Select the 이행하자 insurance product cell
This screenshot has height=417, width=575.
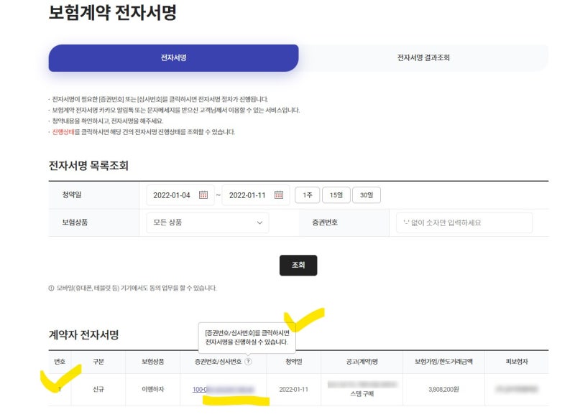click(153, 390)
